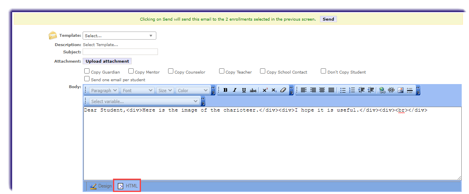Screen dimensions: 469x194
Task: Focus the Subject input field
Action: 120,52
